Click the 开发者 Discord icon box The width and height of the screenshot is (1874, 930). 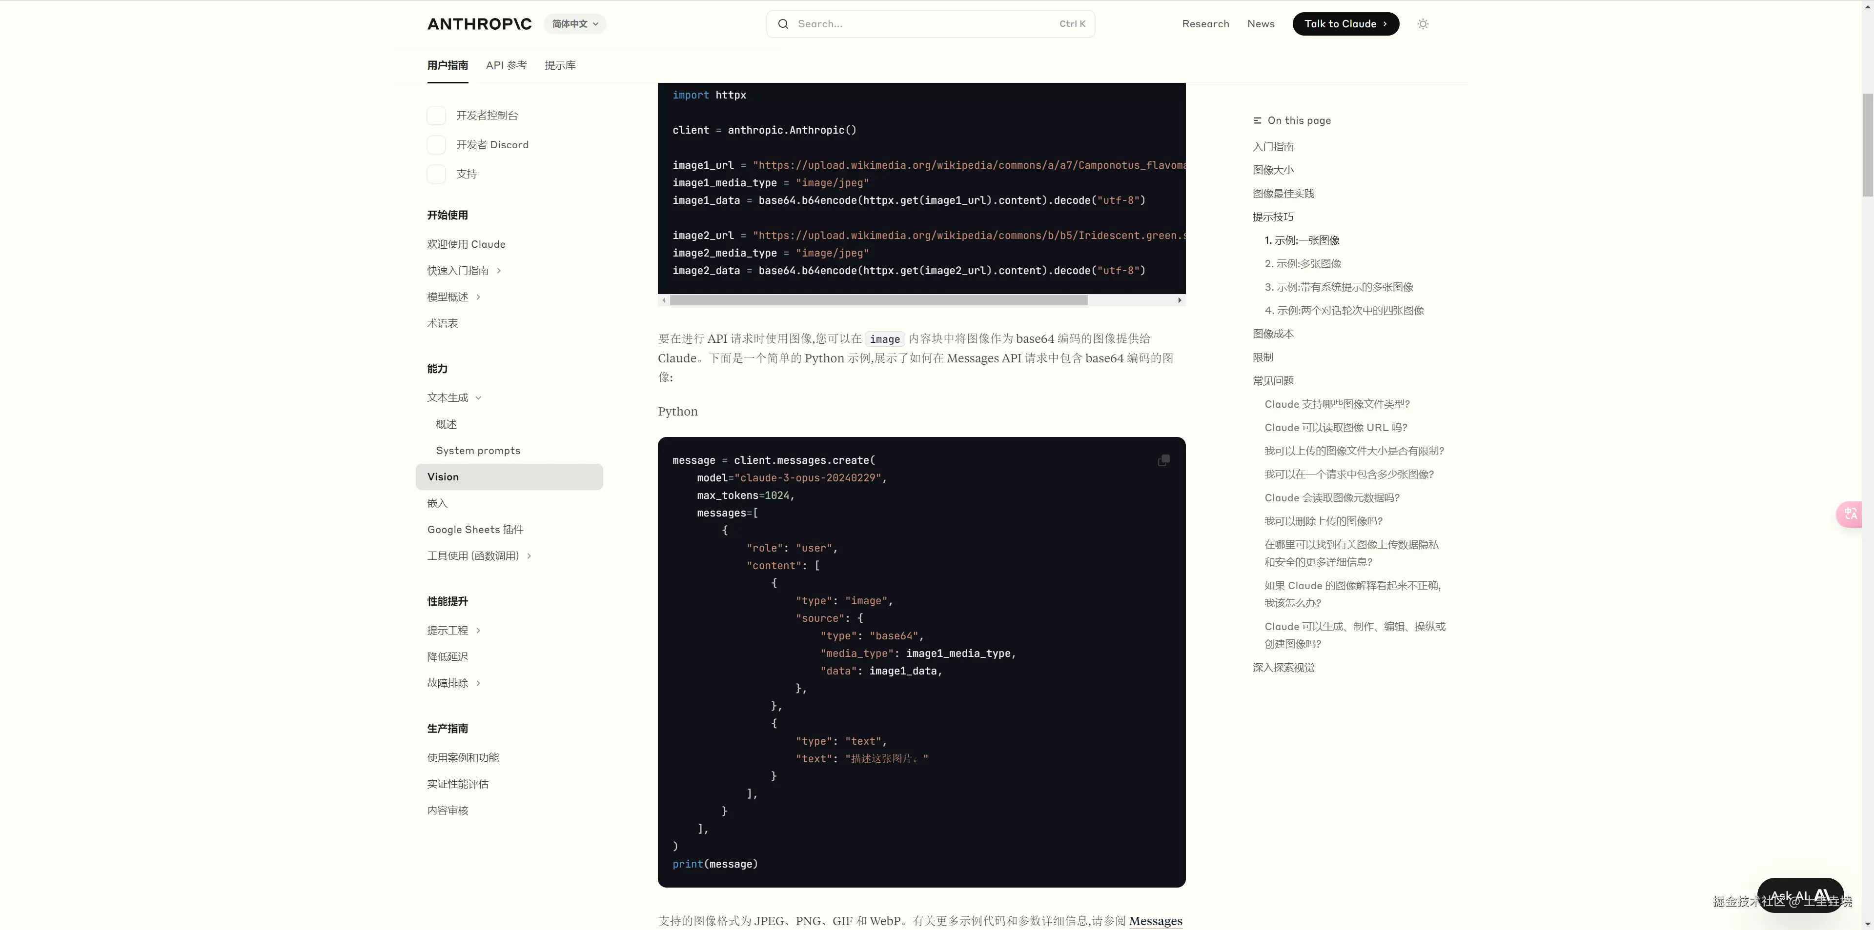pyautogui.click(x=436, y=145)
